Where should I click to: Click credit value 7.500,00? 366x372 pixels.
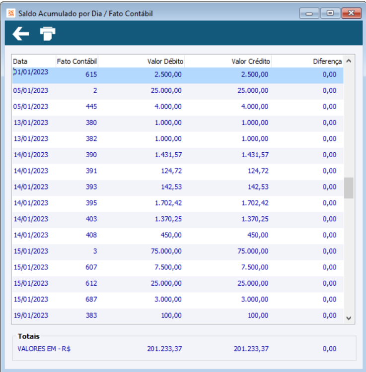click(255, 267)
